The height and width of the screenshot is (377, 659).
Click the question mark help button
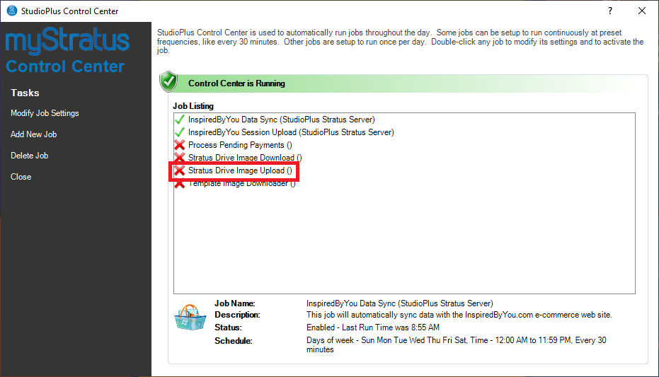pyautogui.click(x=610, y=11)
